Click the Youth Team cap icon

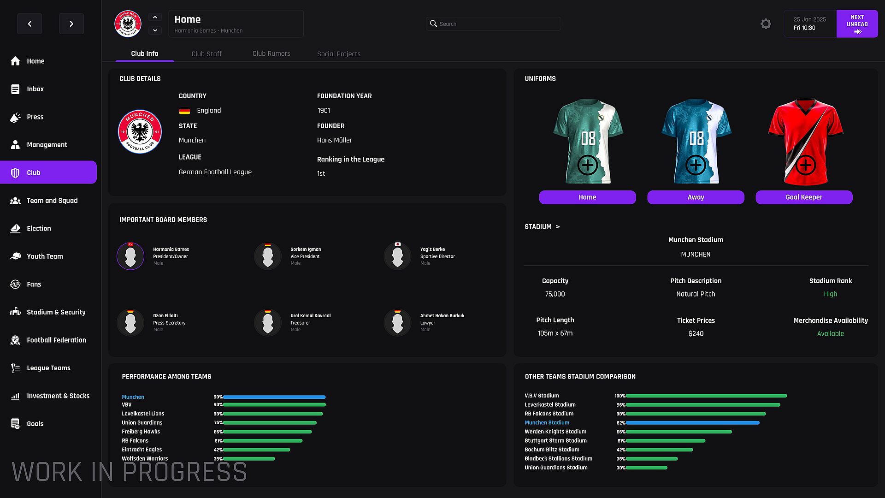(x=15, y=256)
